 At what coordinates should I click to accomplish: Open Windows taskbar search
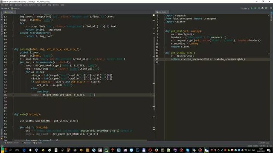[x=10, y=150]
